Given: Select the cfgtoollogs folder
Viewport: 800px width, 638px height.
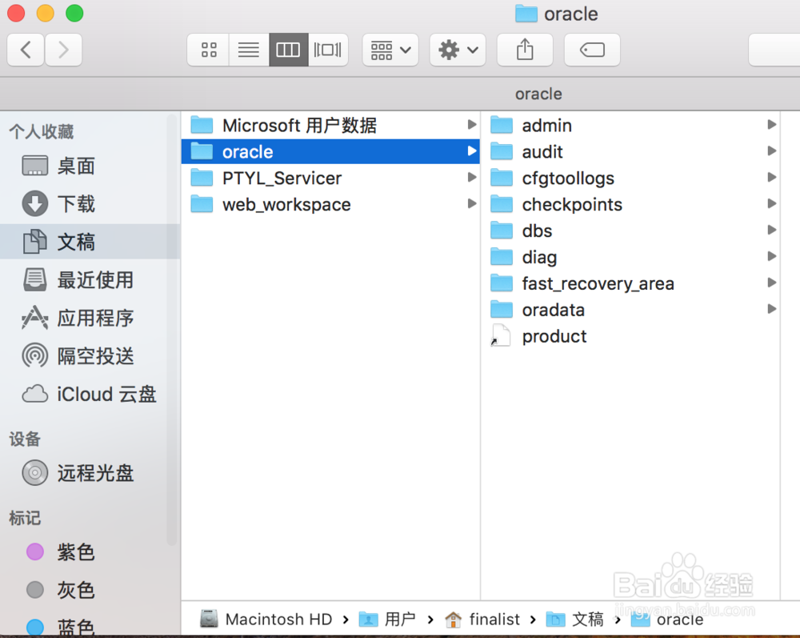Looking at the screenshot, I should pyautogui.click(x=630, y=179).
